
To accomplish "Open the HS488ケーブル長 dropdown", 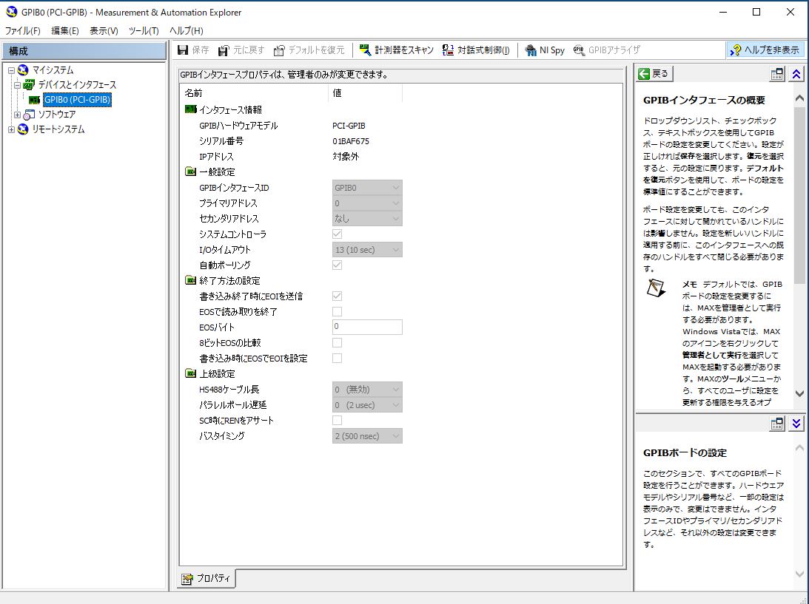I will point(367,389).
